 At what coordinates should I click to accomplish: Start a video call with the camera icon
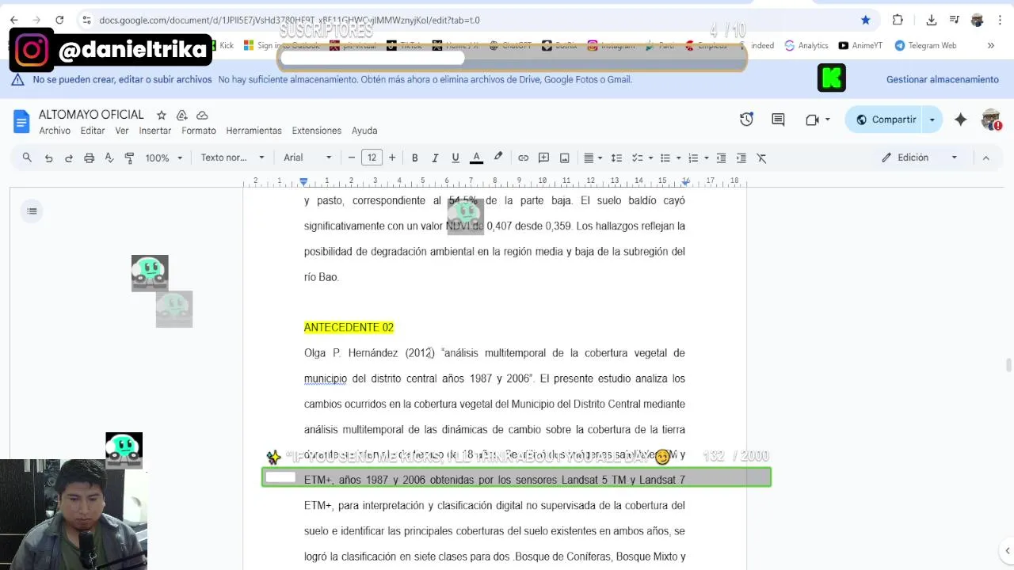812,120
